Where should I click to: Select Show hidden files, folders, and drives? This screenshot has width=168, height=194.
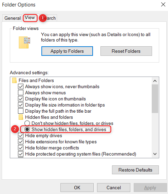pos(27,129)
